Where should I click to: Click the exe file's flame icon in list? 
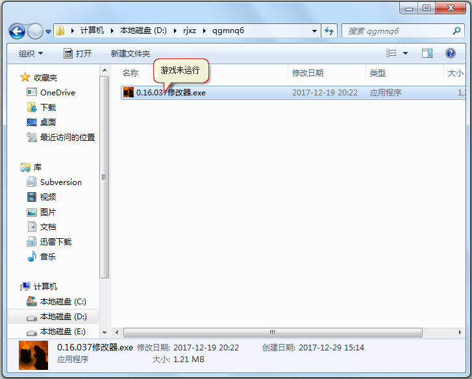(129, 92)
